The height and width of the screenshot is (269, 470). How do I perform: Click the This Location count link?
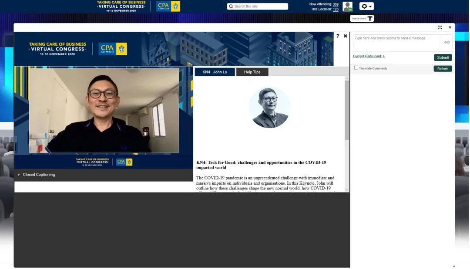point(336,9)
